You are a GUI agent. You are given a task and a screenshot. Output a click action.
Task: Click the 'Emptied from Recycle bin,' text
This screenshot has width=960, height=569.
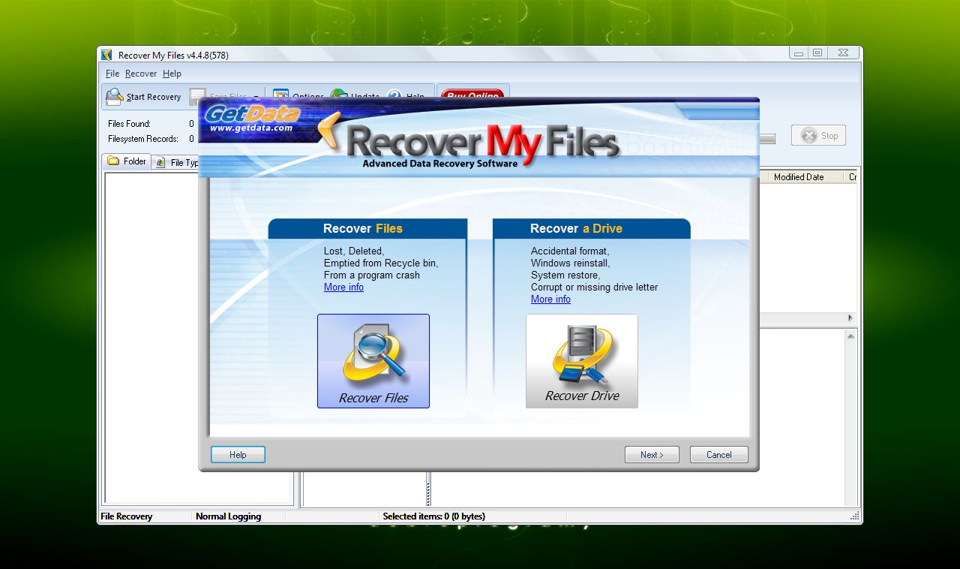pyautogui.click(x=381, y=263)
